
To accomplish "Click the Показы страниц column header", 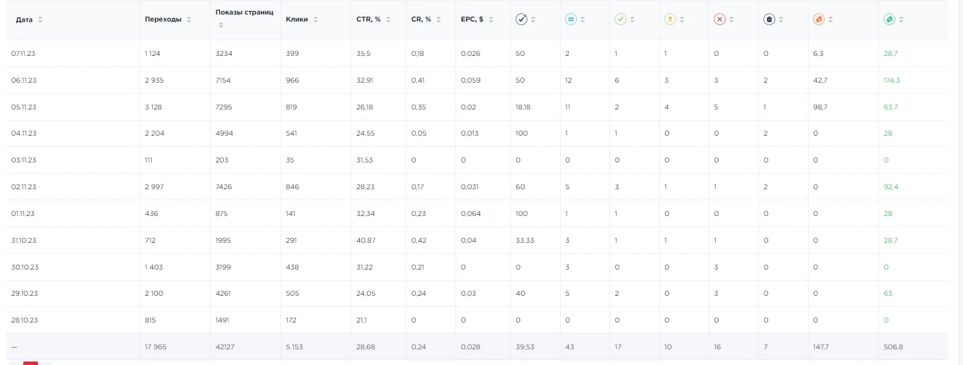I will [x=244, y=12].
